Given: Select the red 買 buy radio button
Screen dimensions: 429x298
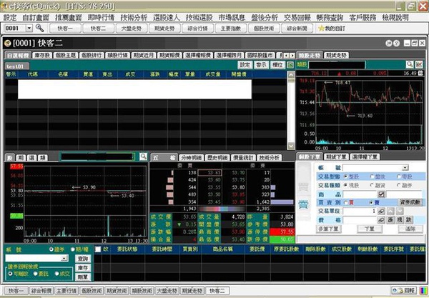Looking at the screenshot, I should [x=345, y=202].
